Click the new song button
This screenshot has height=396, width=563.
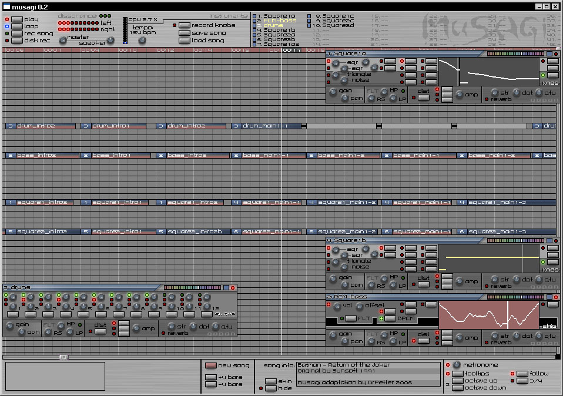pyautogui.click(x=211, y=365)
